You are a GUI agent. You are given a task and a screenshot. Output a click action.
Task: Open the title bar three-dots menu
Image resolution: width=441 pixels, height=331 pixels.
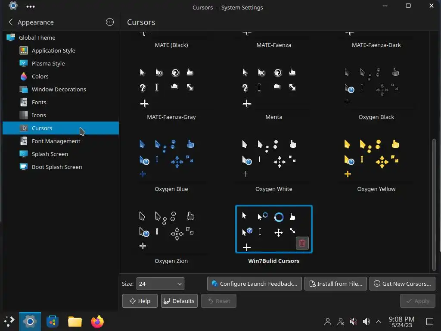click(31, 6)
